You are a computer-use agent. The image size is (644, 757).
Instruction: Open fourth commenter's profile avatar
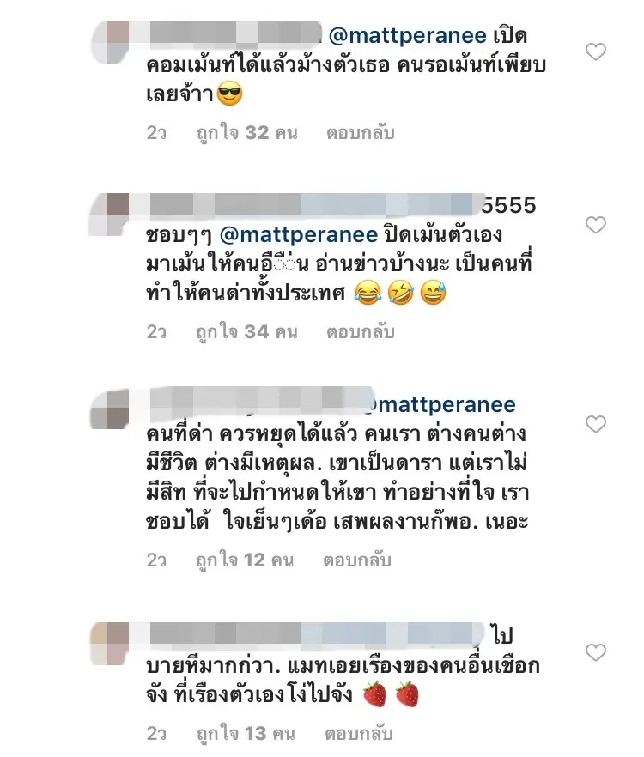tap(110, 644)
